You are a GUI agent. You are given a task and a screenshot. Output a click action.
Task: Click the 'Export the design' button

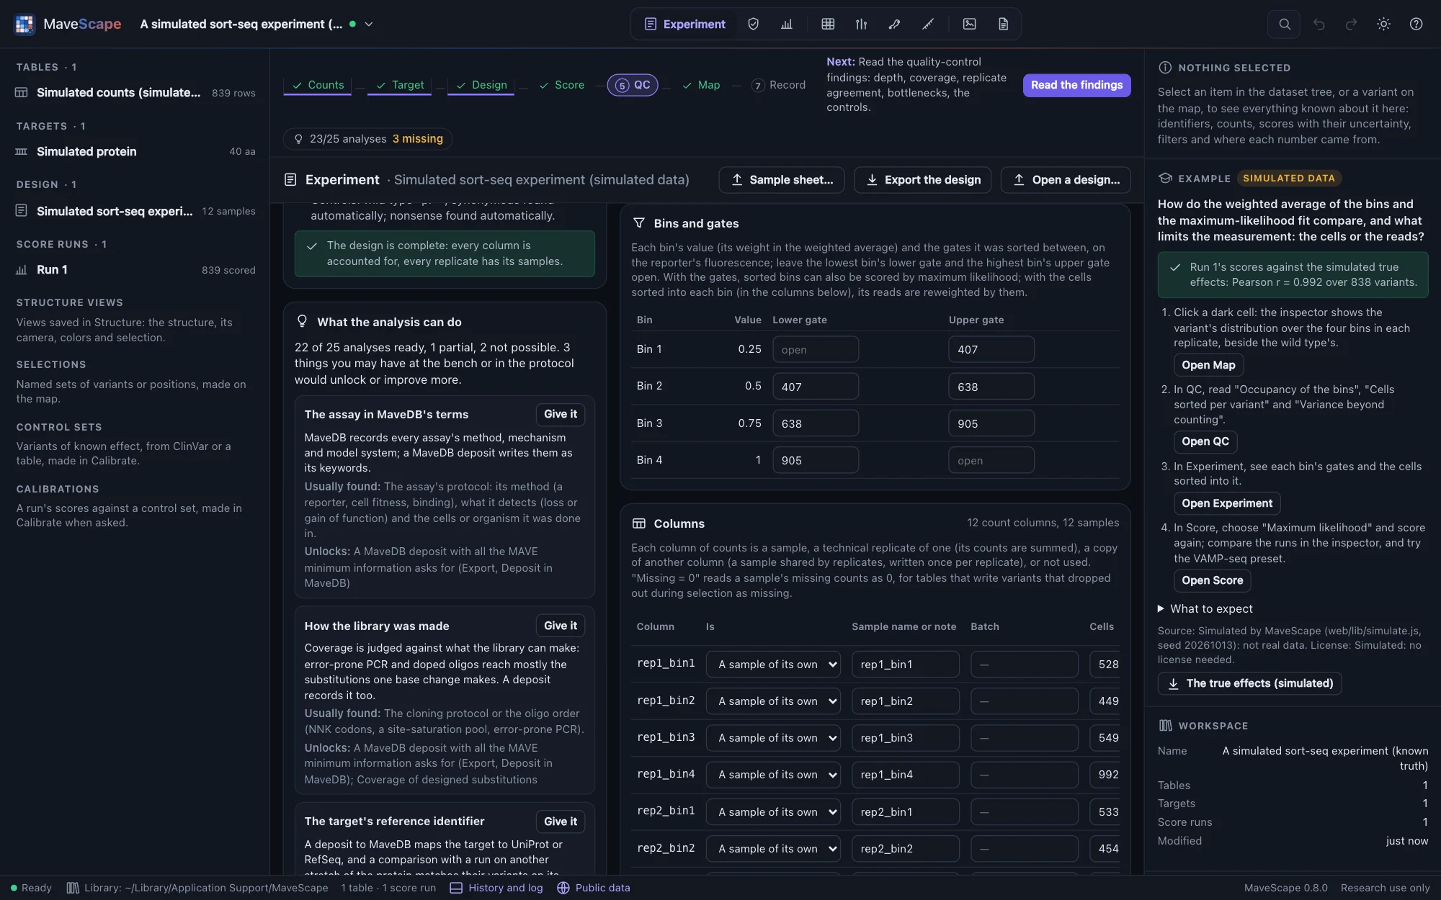point(922,180)
